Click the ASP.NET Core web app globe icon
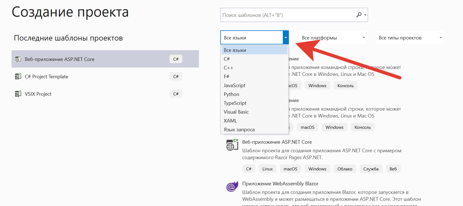This screenshot has width=463, height=206. 232,145
